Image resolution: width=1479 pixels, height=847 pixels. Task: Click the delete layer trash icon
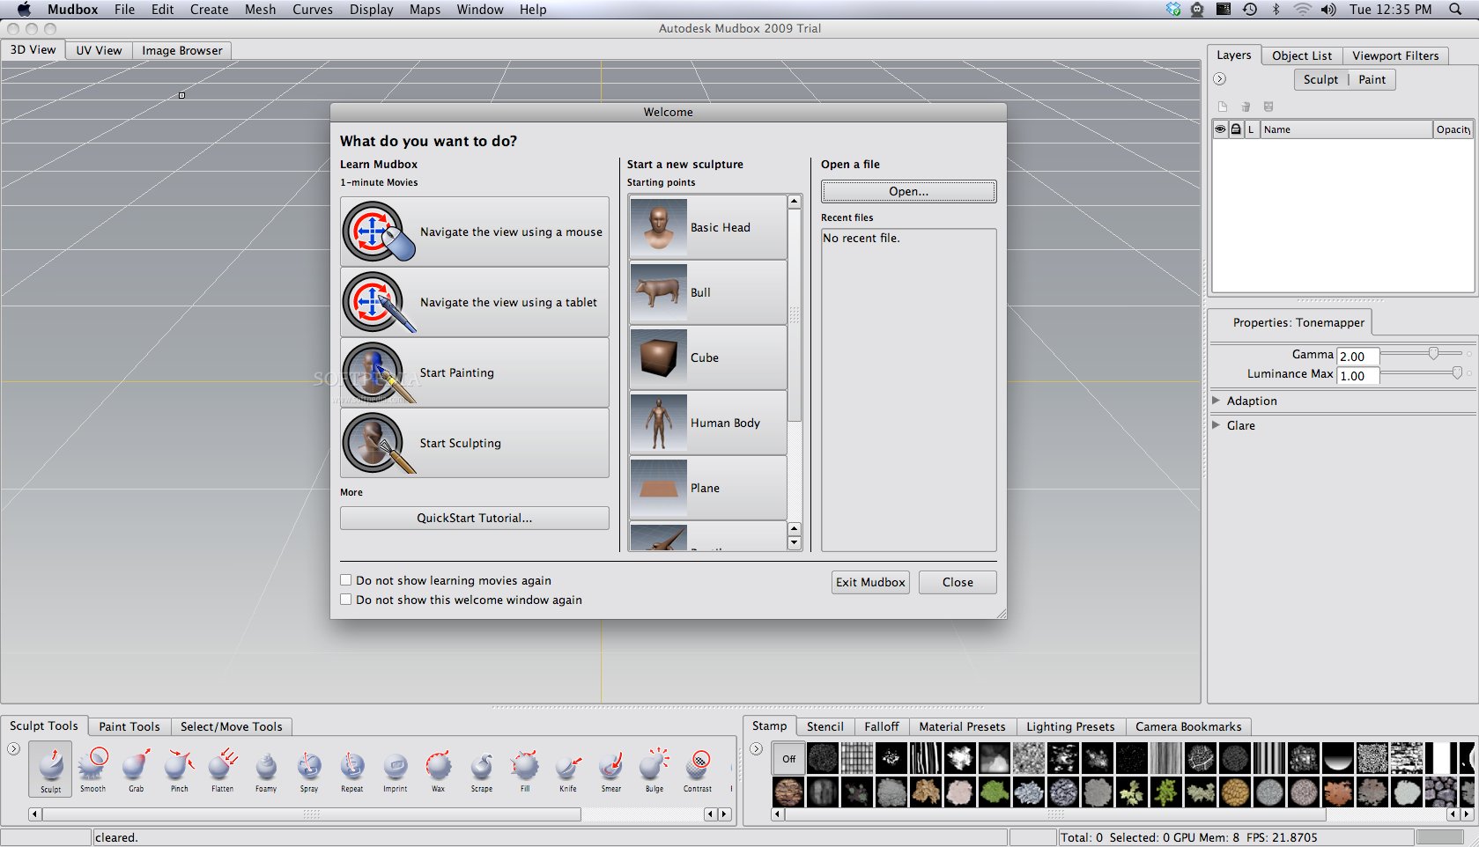pos(1246,107)
